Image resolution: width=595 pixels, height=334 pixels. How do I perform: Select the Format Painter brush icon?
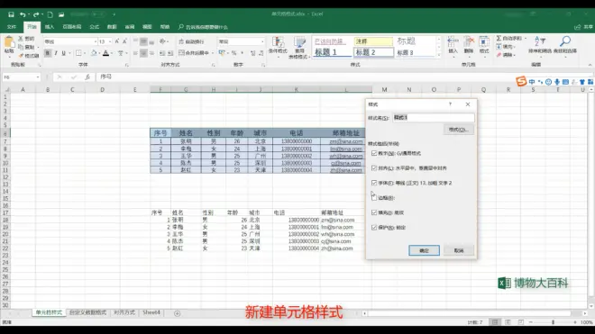click(22, 56)
